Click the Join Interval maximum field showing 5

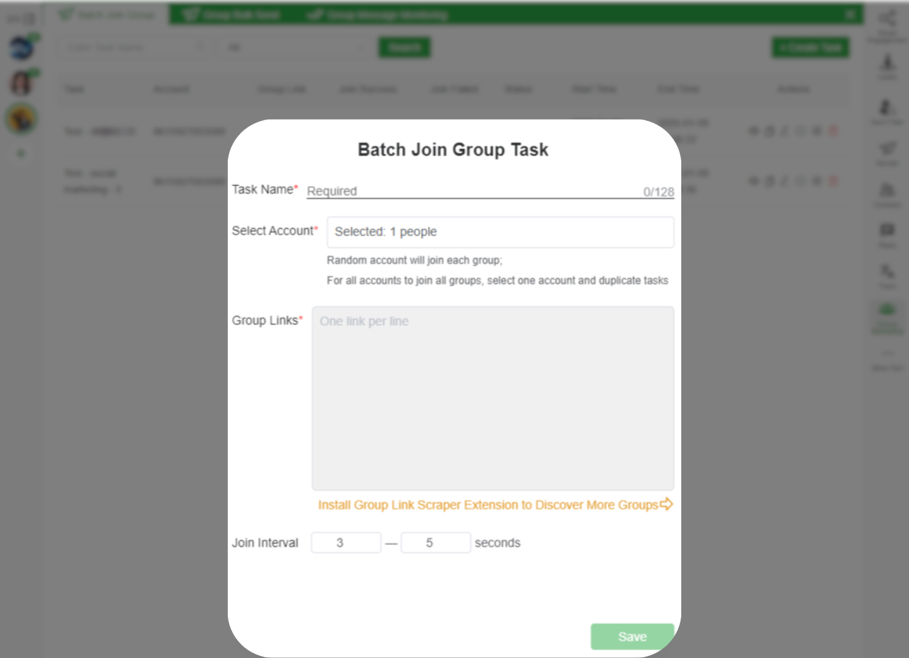pos(435,543)
